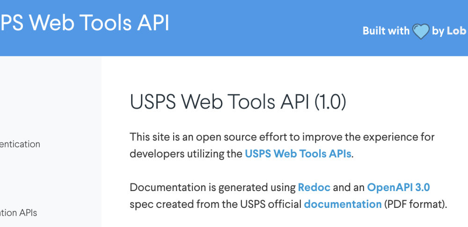Open the USPS Web Tools APIs link

point(298,154)
